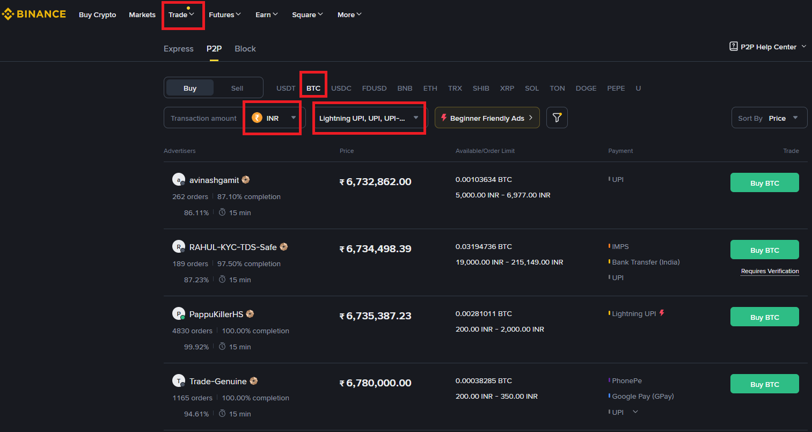Select the BTC coin tab

click(x=313, y=88)
